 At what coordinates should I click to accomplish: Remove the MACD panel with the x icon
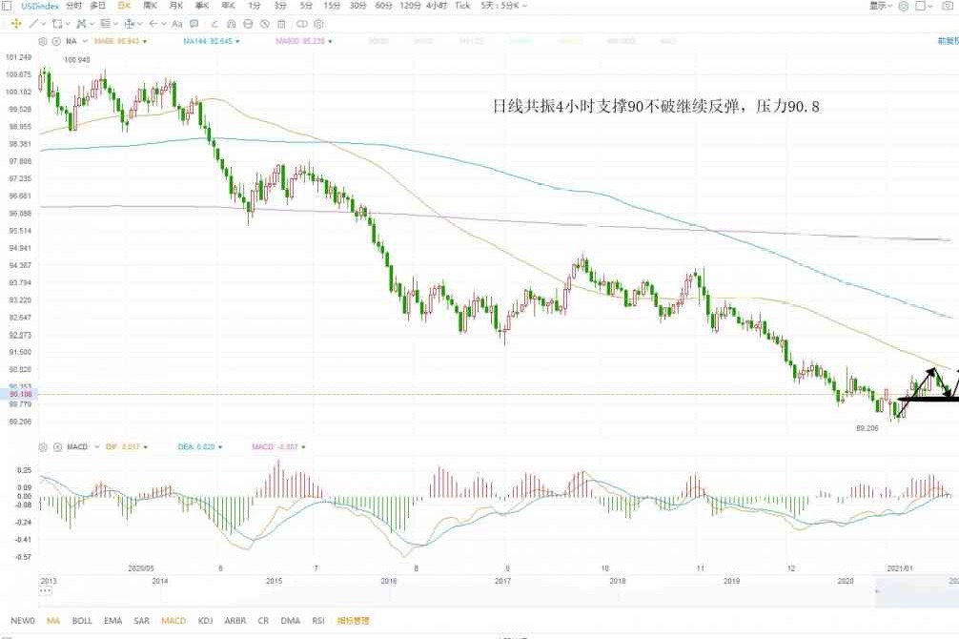pyautogui.click(x=55, y=446)
